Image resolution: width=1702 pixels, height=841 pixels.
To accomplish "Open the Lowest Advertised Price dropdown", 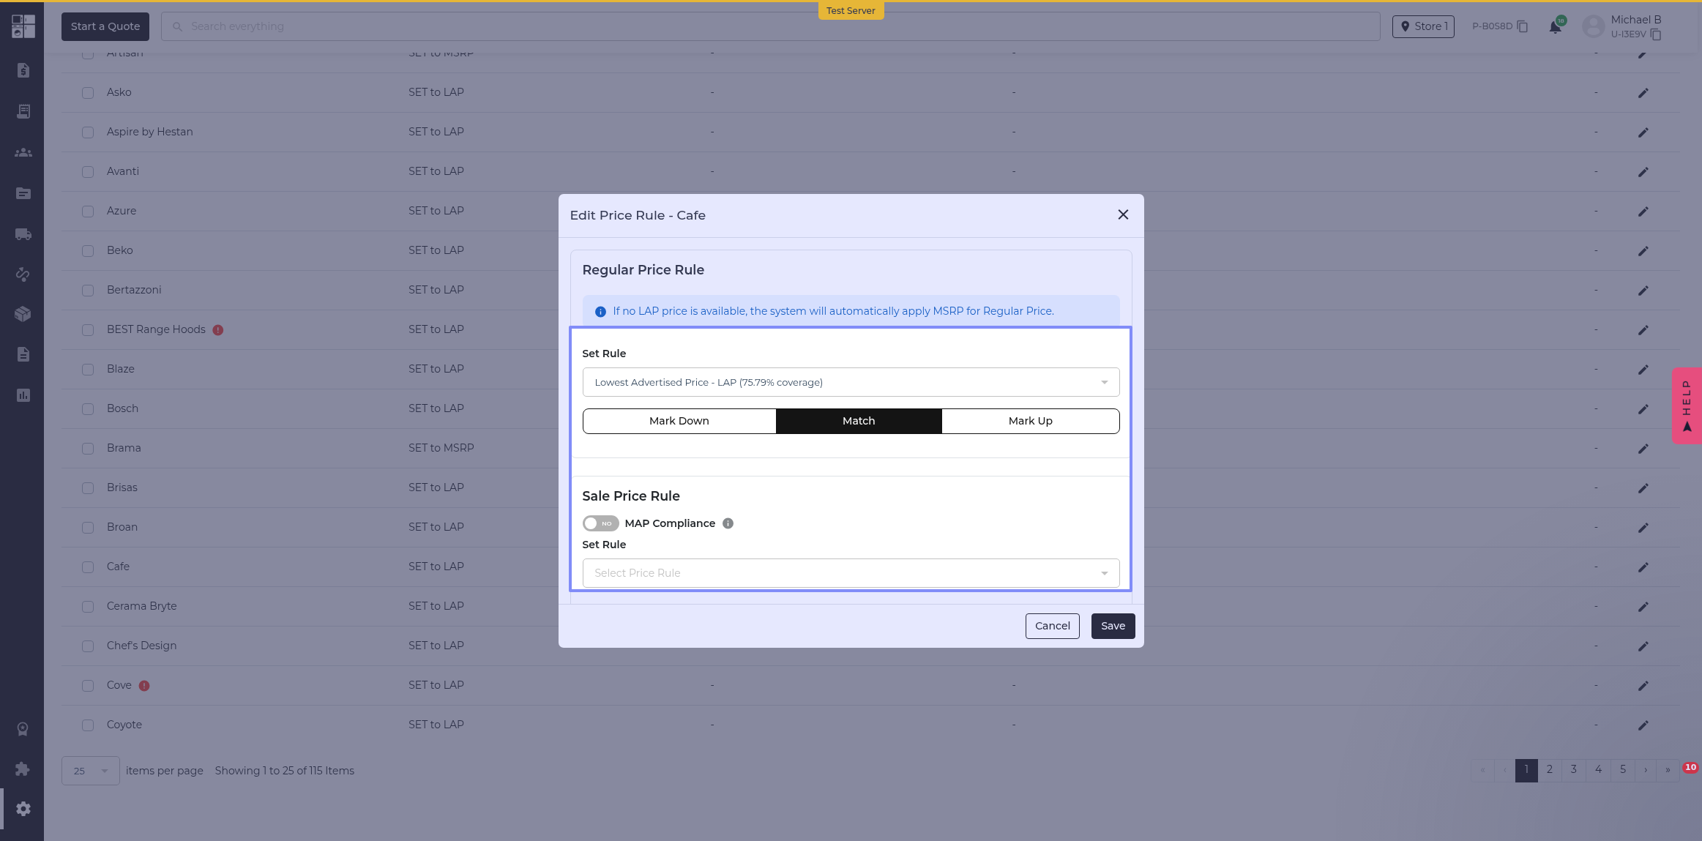I will coord(851,382).
